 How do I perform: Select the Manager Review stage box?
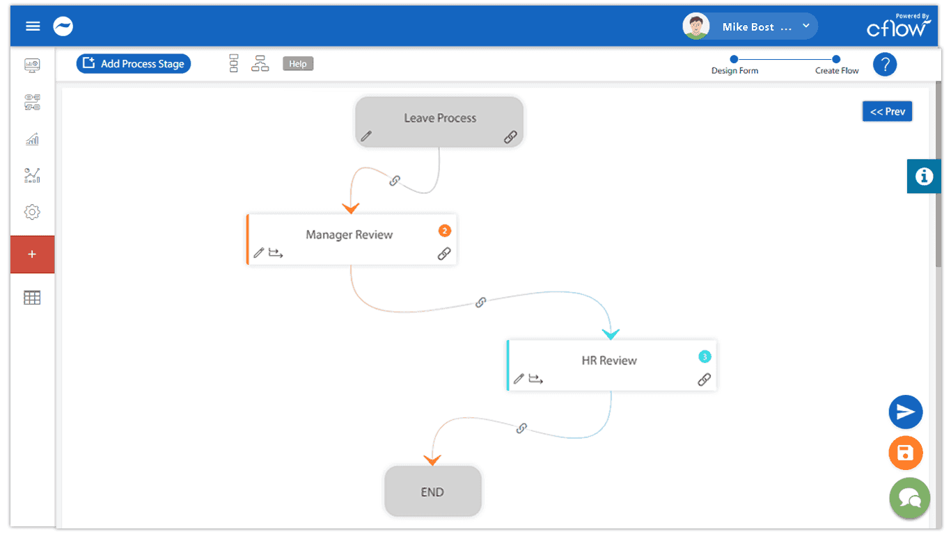[x=352, y=239]
